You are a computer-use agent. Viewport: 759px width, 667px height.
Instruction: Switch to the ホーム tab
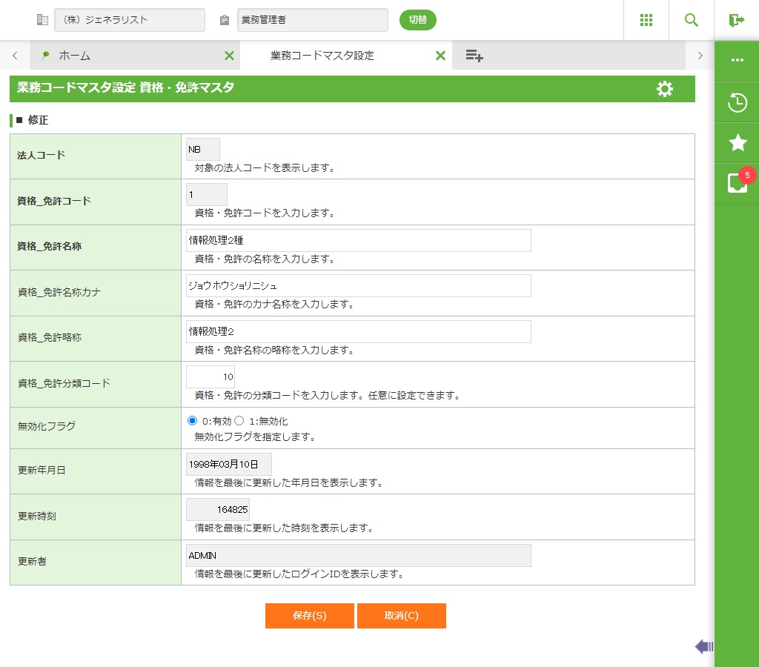pos(74,56)
